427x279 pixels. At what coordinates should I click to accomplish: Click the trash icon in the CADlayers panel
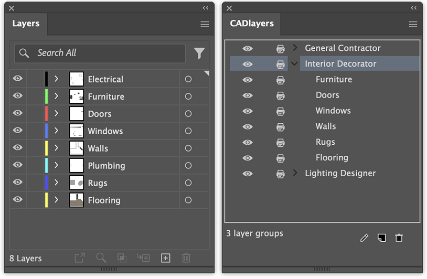[x=399, y=238]
